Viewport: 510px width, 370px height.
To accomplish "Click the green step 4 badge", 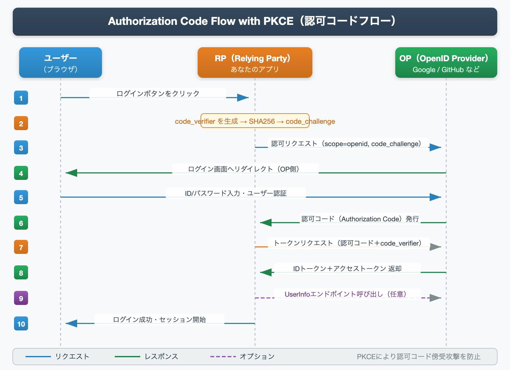I will (x=21, y=173).
